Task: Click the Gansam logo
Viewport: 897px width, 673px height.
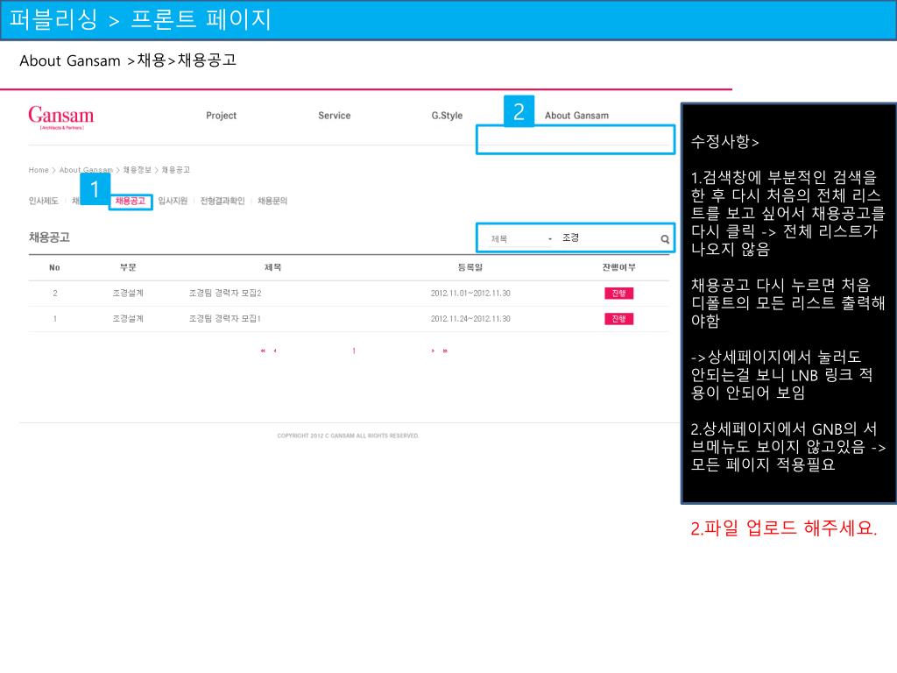Action: tap(60, 117)
